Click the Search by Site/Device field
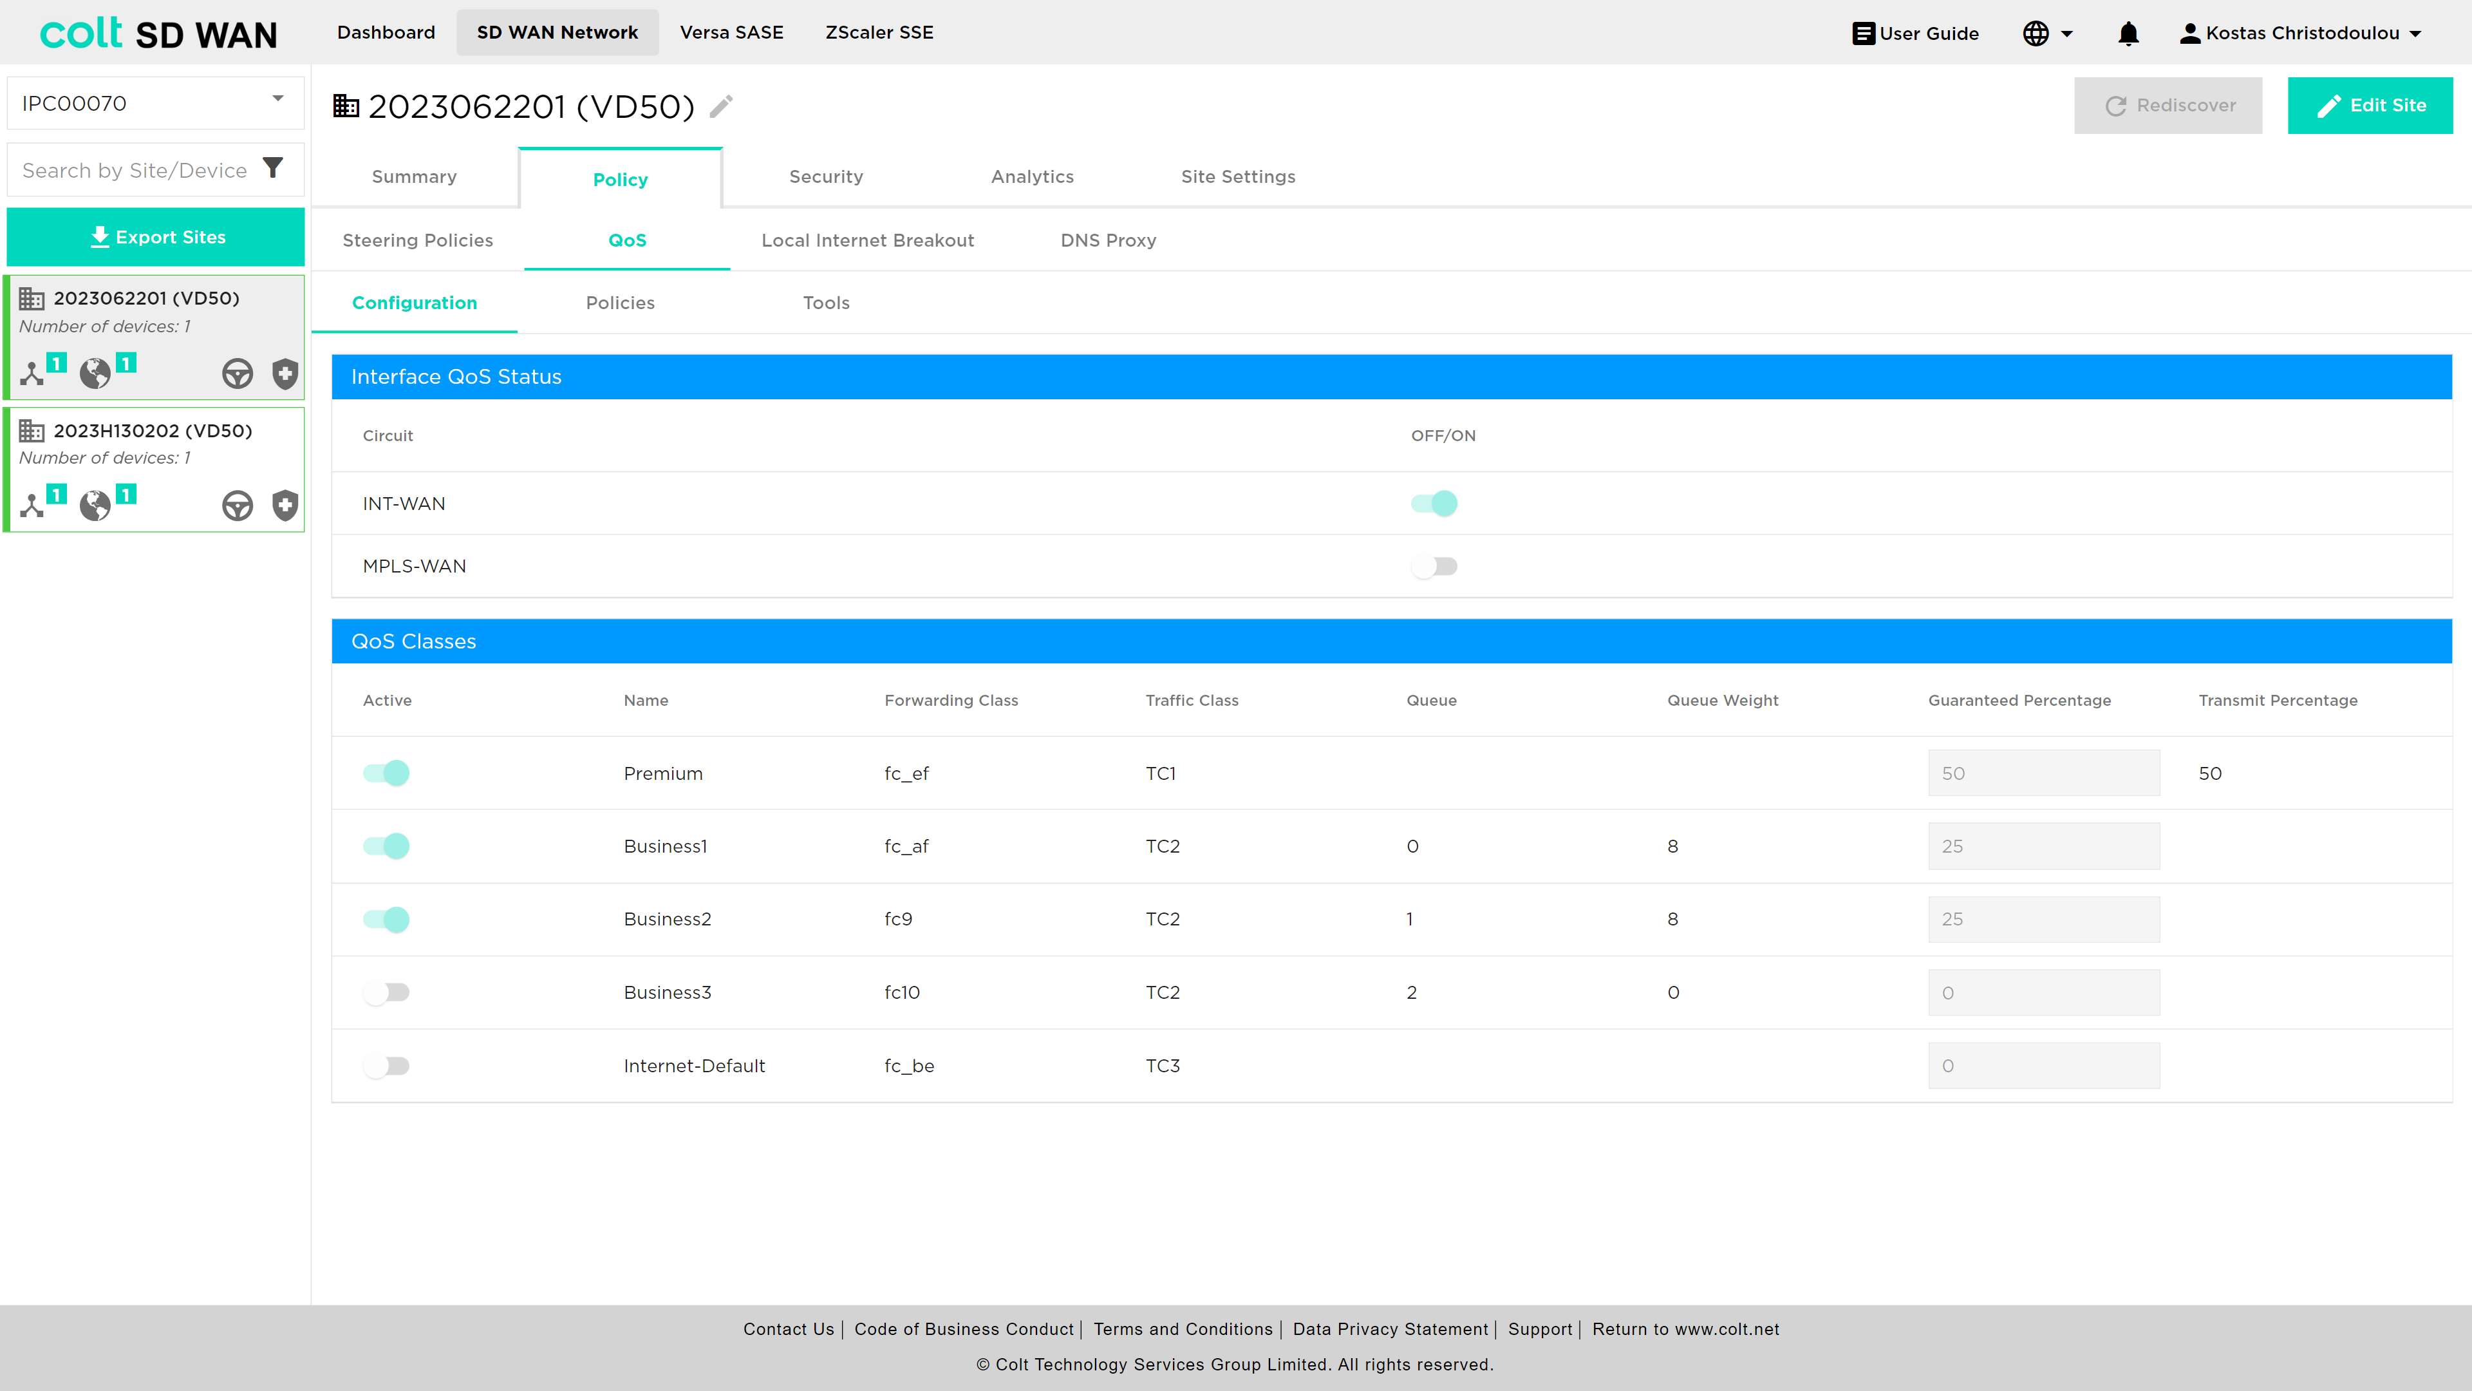Viewport: 2472px width, 1391px height. tap(135, 170)
